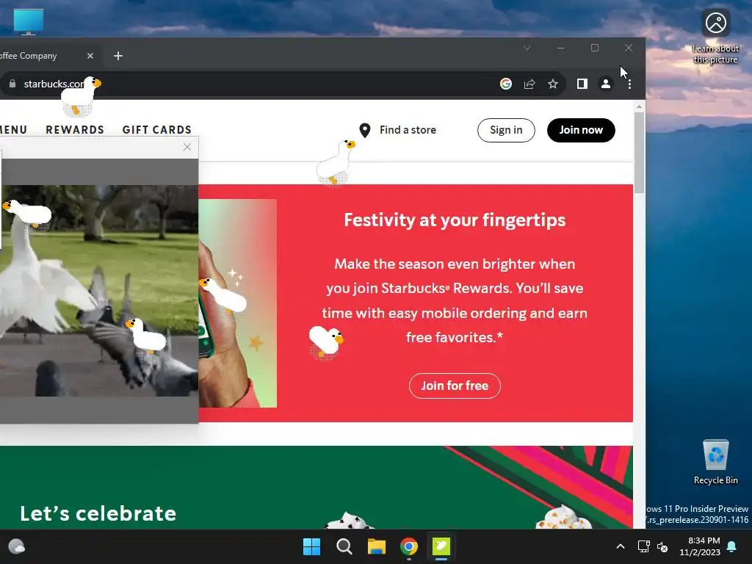Open a new tab with plus button
This screenshot has width=752, height=564.
(118, 56)
